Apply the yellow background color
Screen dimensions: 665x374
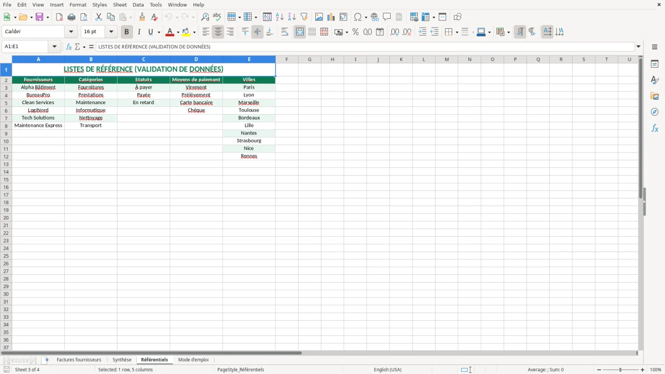(x=186, y=32)
